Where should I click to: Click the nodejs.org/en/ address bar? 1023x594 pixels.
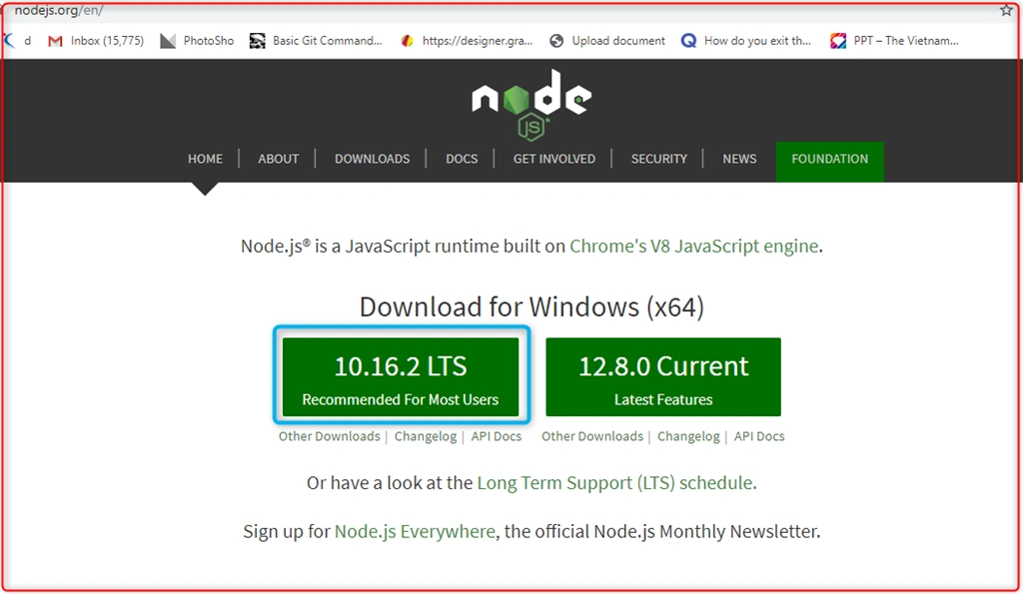tap(59, 10)
